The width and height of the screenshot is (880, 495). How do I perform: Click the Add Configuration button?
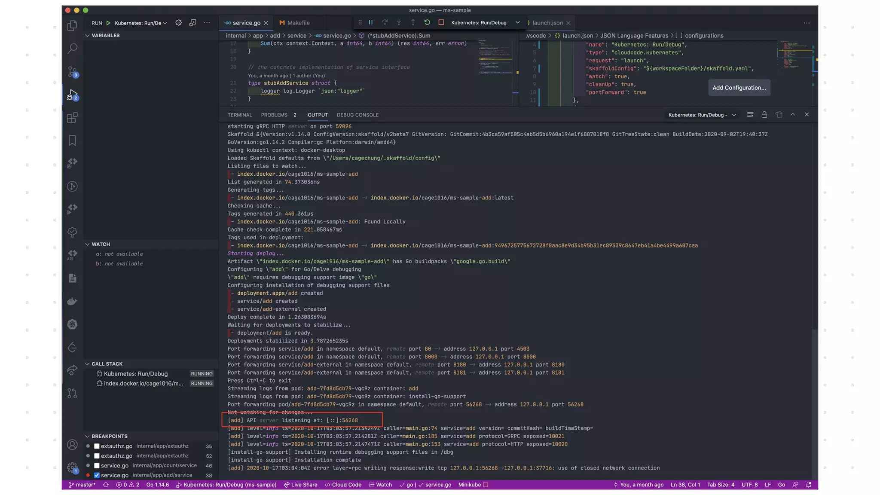tap(739, 88)
